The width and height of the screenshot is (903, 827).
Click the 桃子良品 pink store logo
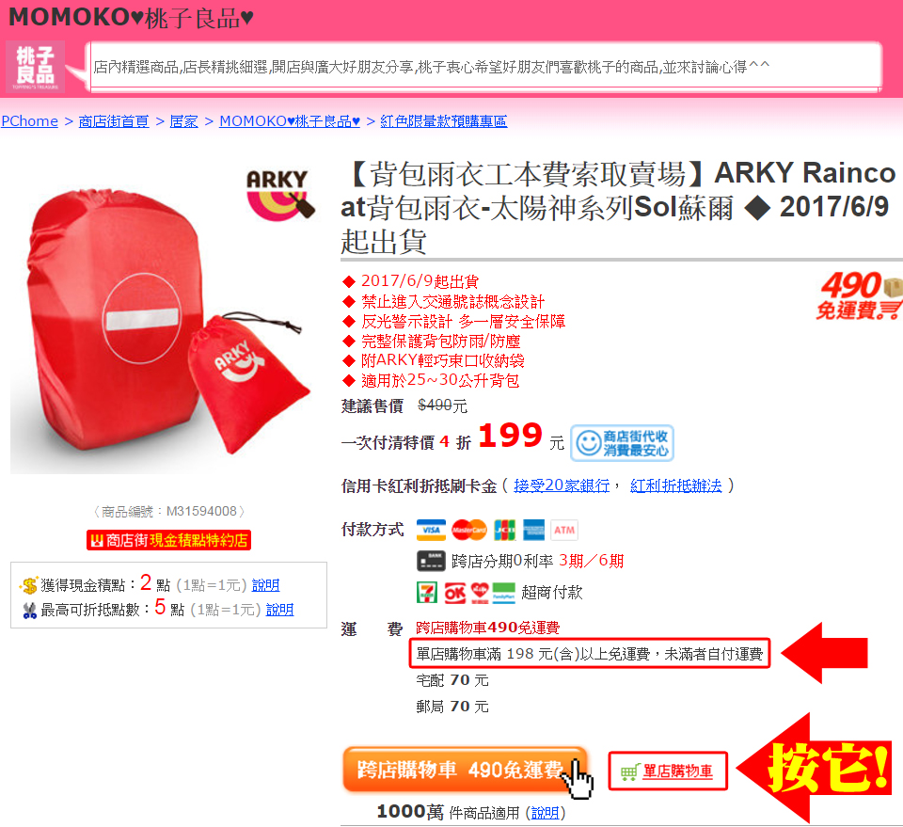coord(36,67)
